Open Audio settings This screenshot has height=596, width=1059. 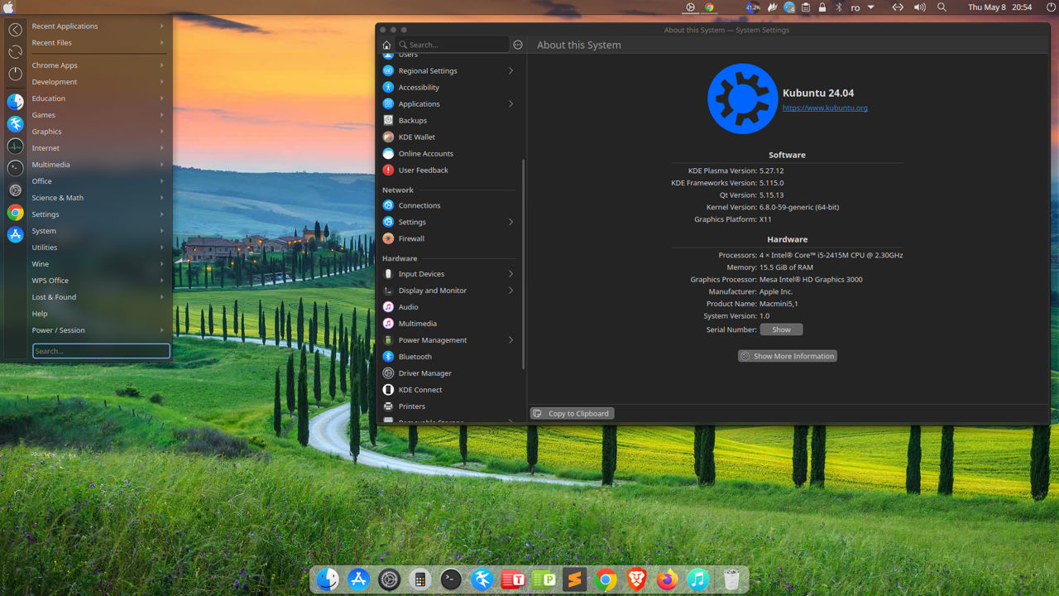tap(451, 306)
